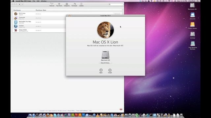Image resolution: width=211 pixels, height=118 pixels.
Task: Open Firefox from the dock
Action: click(x=48, y=115)
